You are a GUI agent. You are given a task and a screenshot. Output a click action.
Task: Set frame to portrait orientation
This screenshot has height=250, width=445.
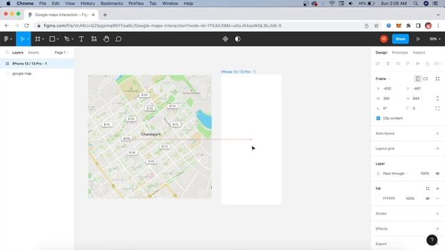pos(418,78)
